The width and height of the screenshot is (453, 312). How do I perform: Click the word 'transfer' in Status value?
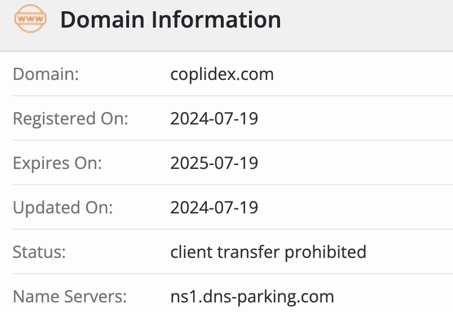point(248,252)
